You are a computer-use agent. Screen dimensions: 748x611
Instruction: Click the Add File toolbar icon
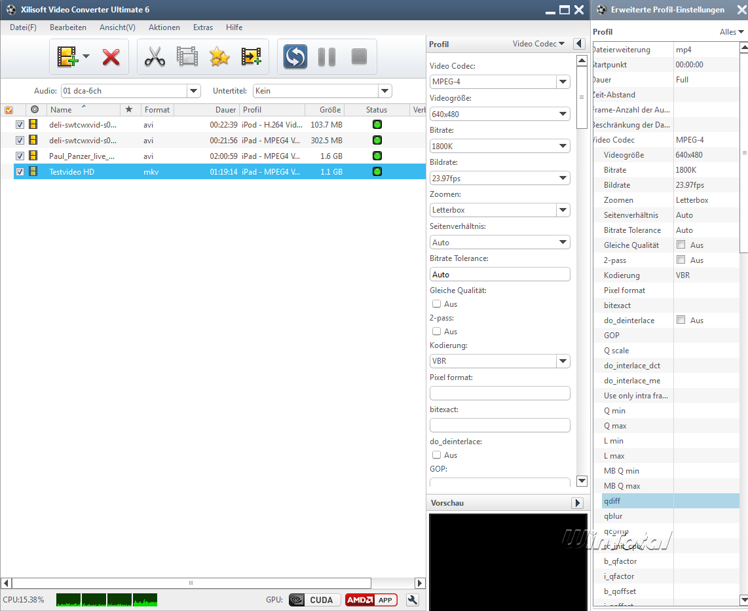point(67,57)
